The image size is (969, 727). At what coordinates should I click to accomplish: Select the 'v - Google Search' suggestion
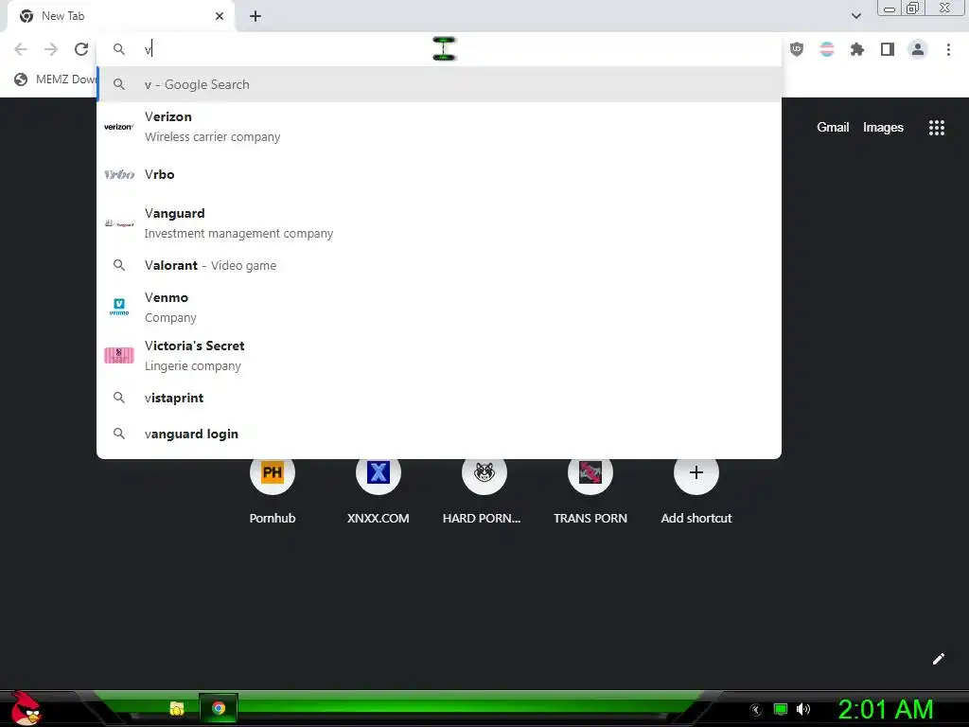pos(439,84)
